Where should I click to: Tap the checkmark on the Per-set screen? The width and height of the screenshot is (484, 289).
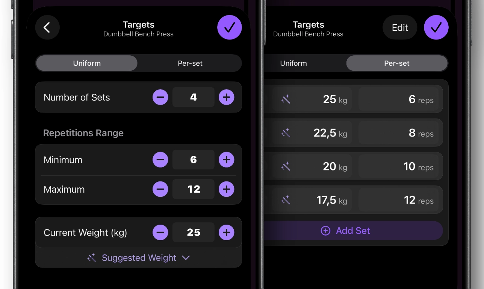436,27
